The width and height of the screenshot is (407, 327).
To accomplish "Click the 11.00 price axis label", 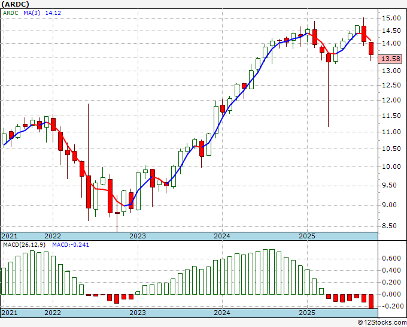I will pos(391,132).
